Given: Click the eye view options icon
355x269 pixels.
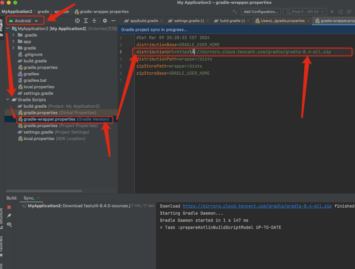Looking at the screenshot, I should (9, 224).
